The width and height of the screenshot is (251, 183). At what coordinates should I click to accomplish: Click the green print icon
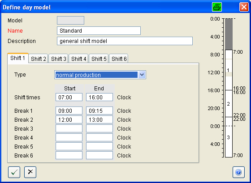click(217, 7)
